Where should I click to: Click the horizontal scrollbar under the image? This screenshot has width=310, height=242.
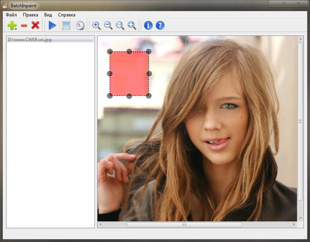pos(184,225)
